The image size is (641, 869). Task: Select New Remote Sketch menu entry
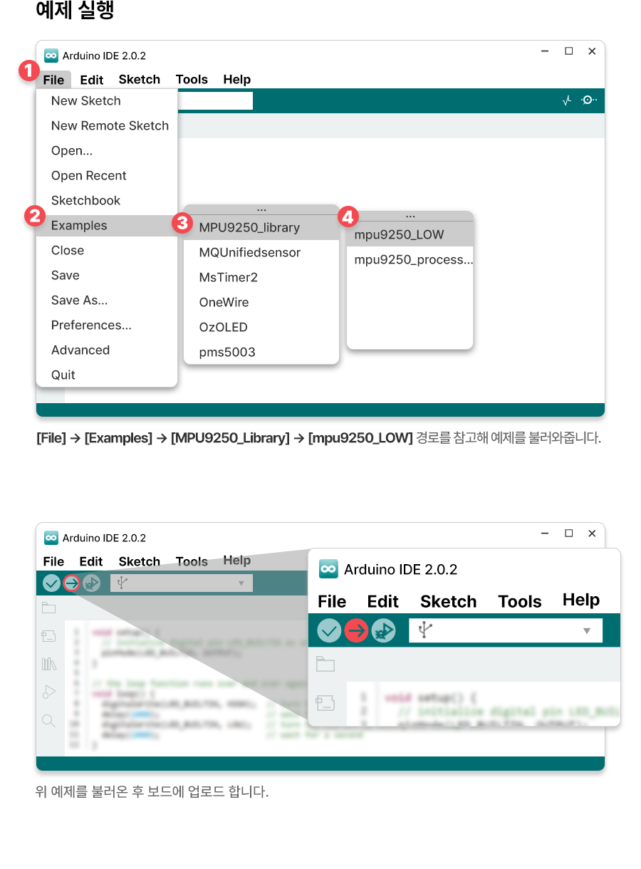[x=110, y=126]
